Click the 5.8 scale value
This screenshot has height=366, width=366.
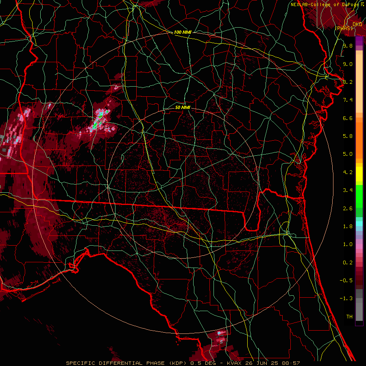pos(348,136)
